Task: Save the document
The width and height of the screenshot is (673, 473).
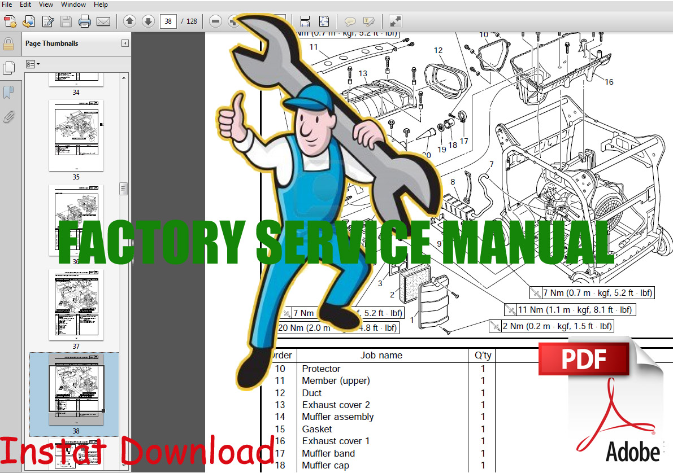Action: [66, 21]
